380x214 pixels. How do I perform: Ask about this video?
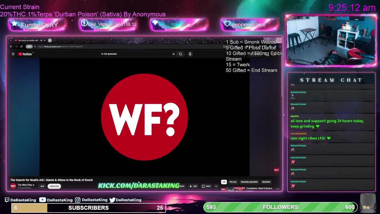[193, 186]
